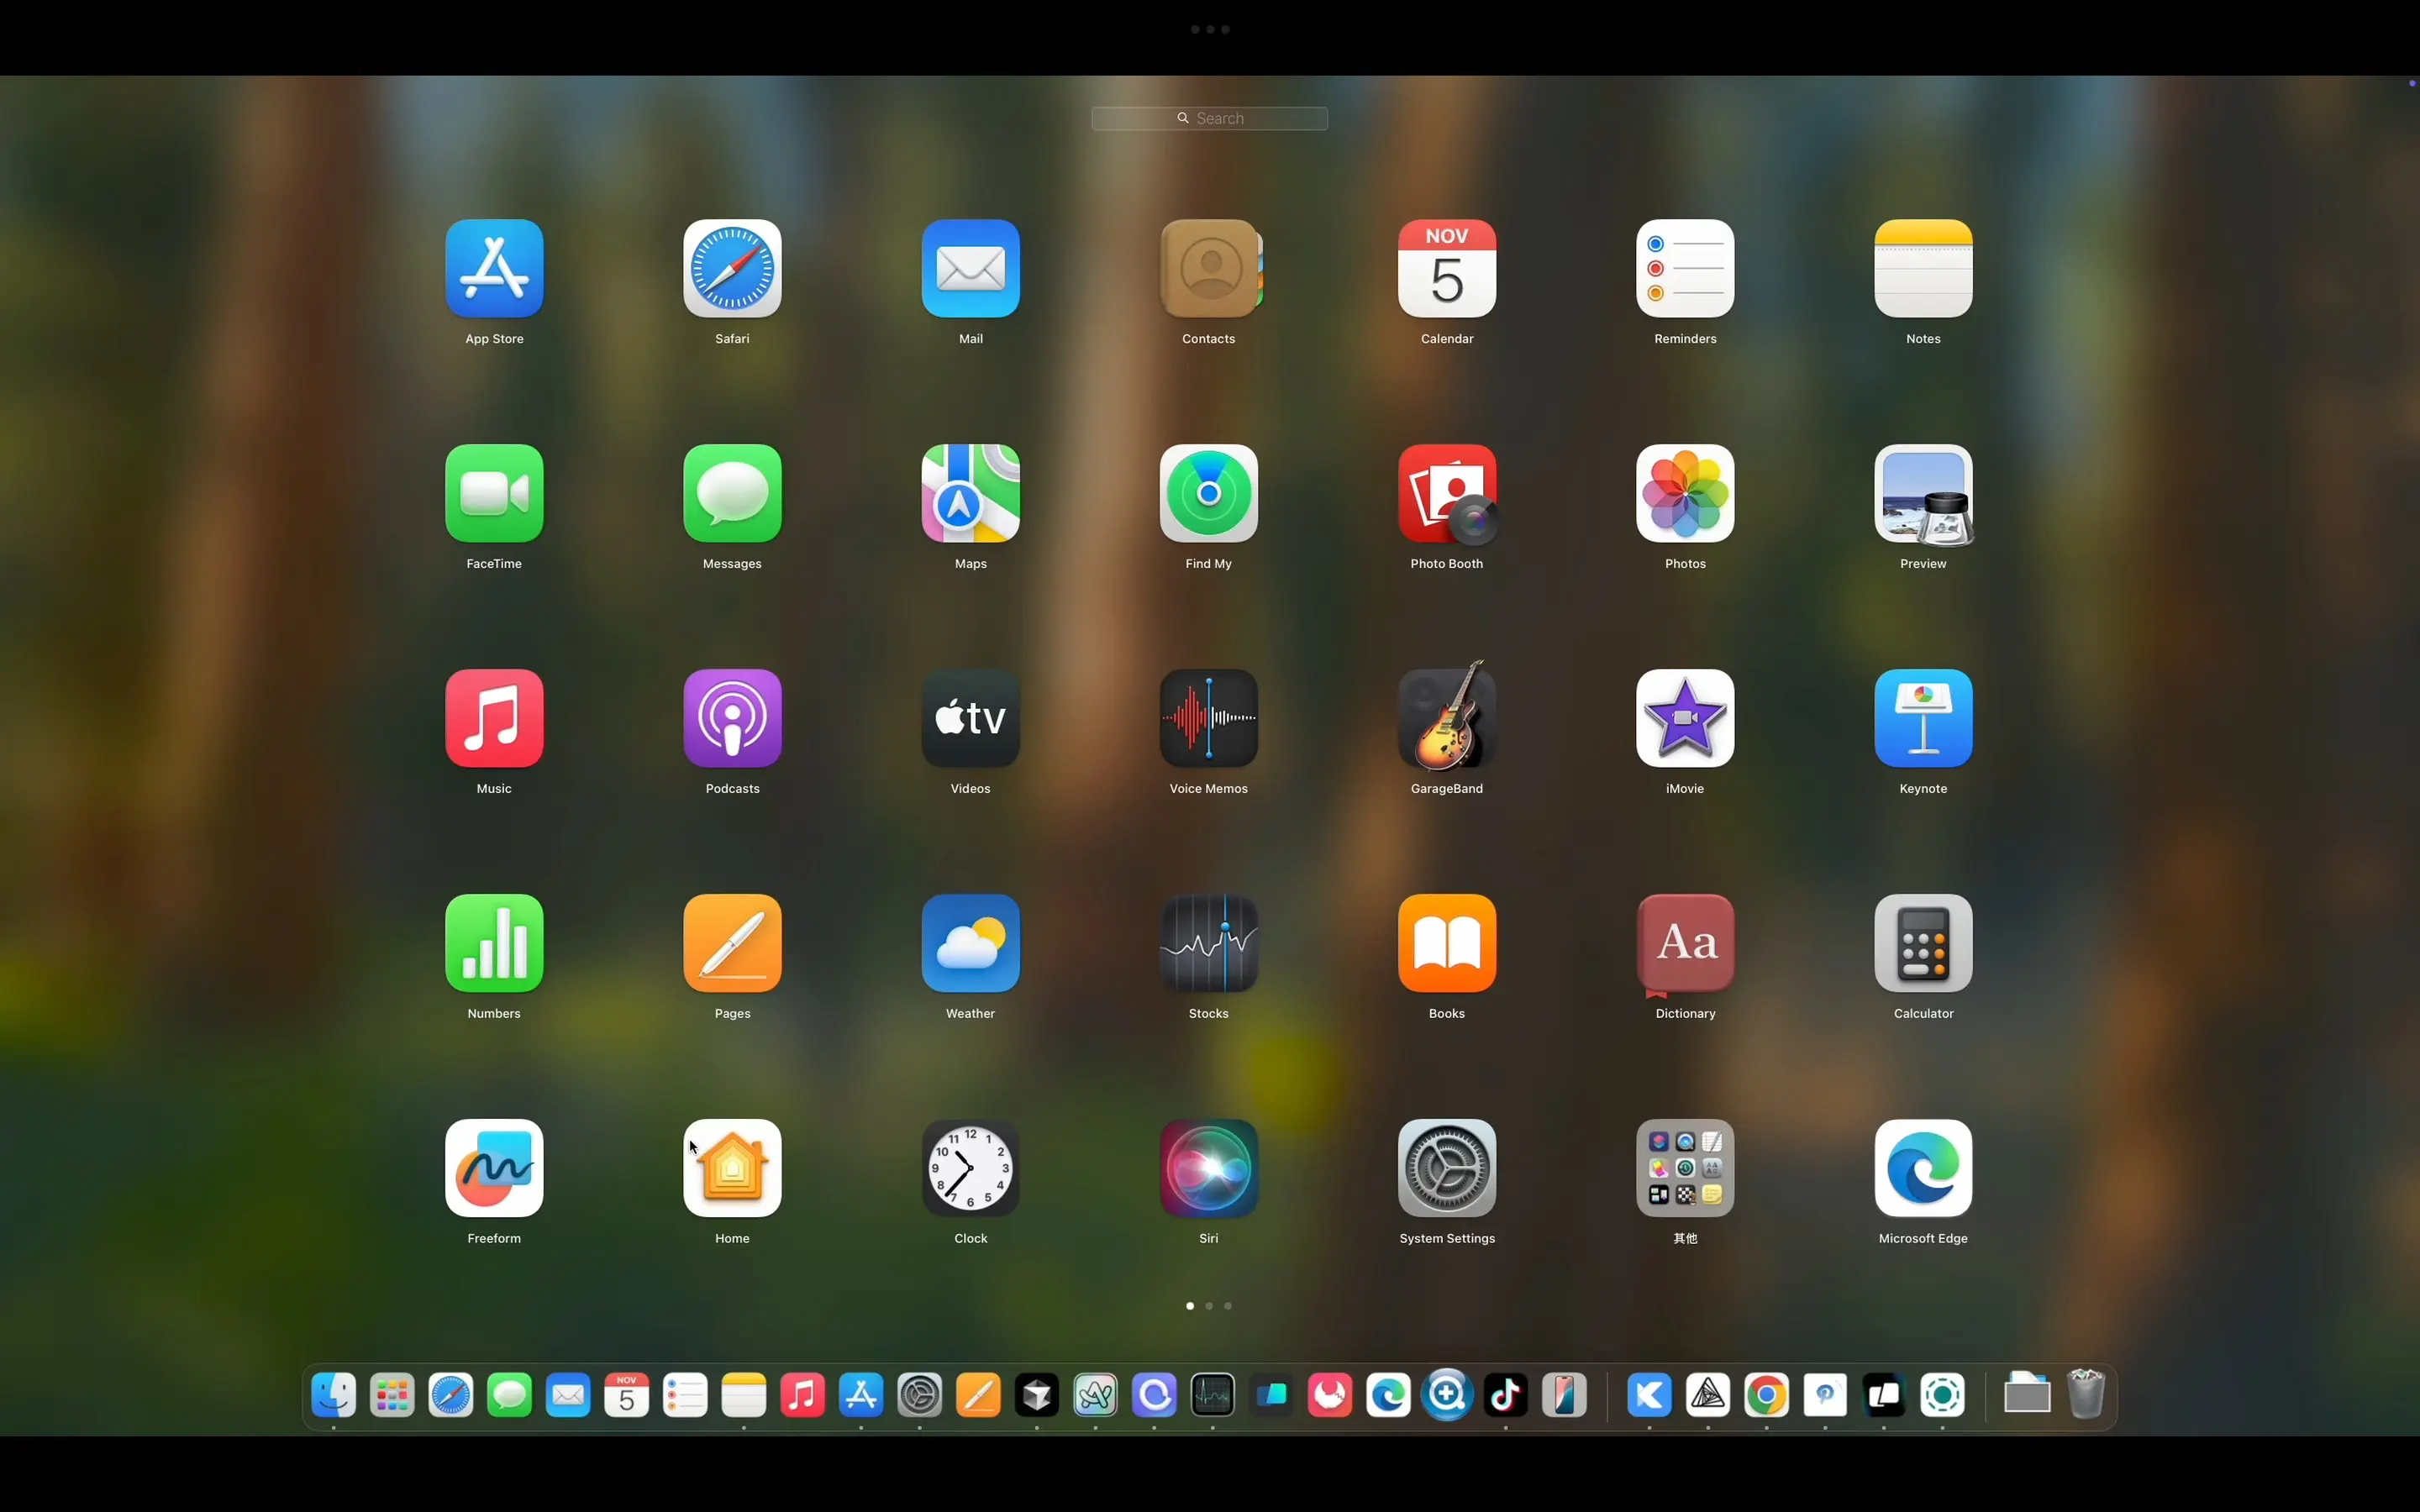Open Trash in the Dock
This screenshot has height=1512, width=2420.
[x=2085, y=1395]
